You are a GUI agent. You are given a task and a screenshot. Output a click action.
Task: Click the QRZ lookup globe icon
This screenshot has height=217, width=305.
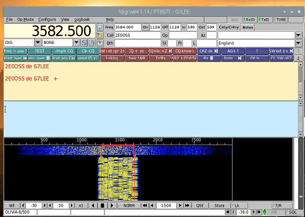(x=99, y=27)
